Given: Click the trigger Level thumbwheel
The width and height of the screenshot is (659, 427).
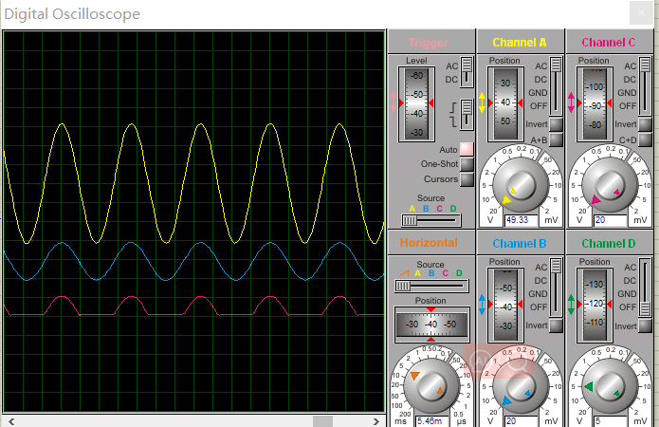Looking at the screenshot, I should [x=416, y=103].
